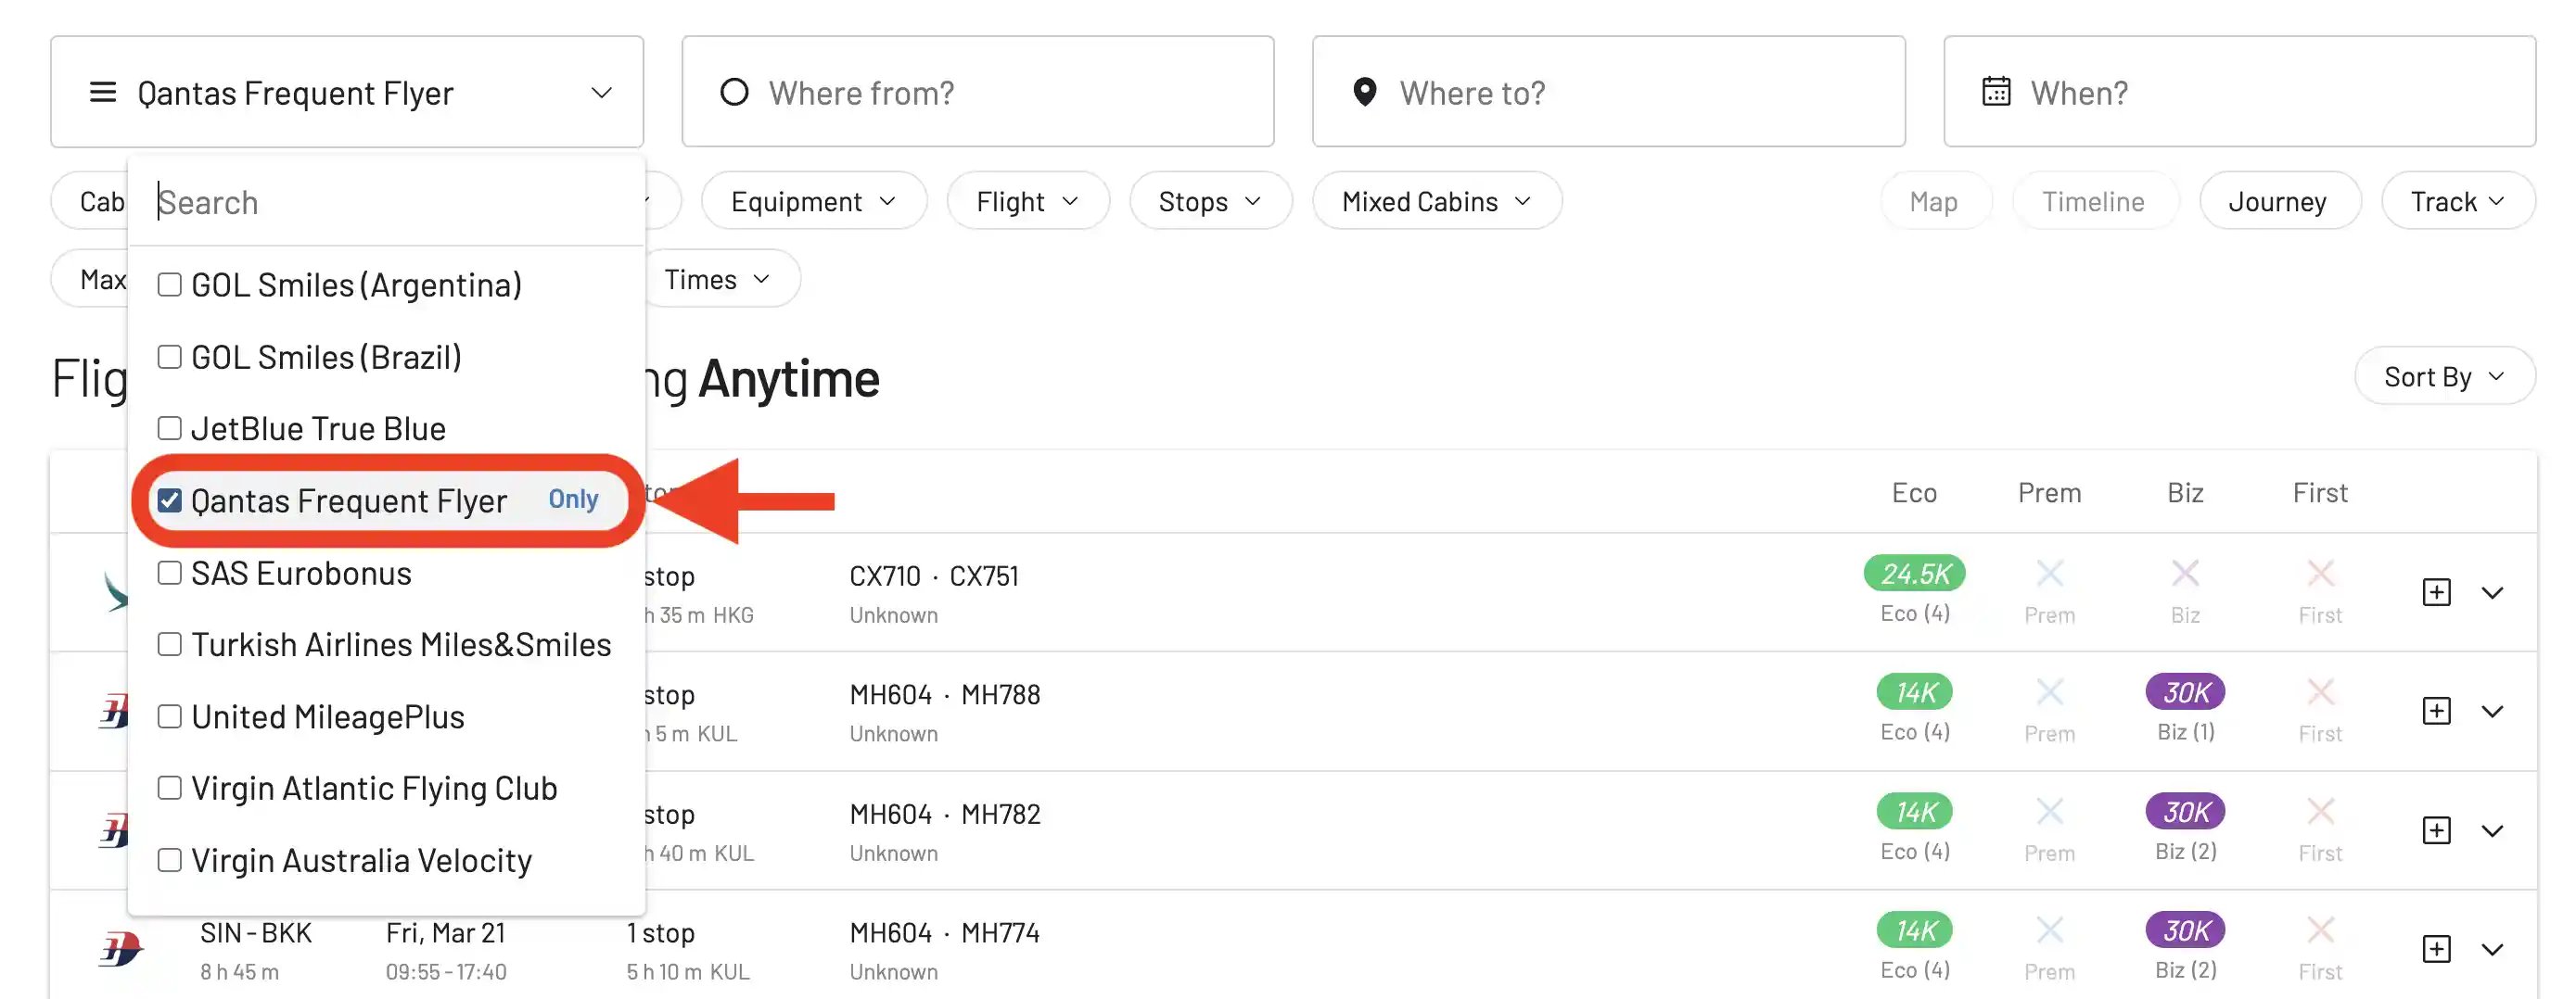The width and height of the screenshot is (2576, 999).
Task: Open the Stops filter dropdown
Action: (x=1210, y=201)
